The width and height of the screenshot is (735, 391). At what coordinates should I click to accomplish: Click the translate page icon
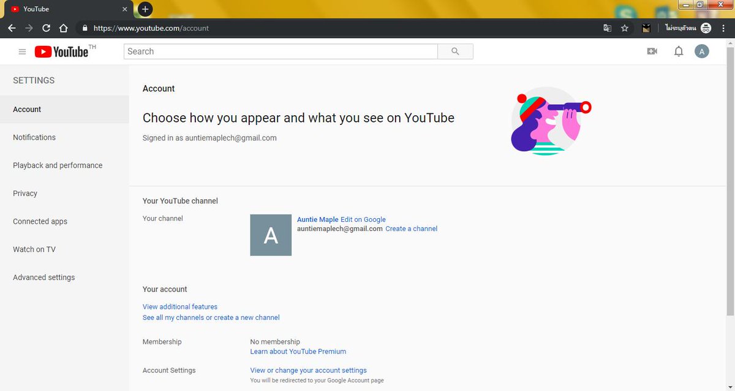point(607,28)
